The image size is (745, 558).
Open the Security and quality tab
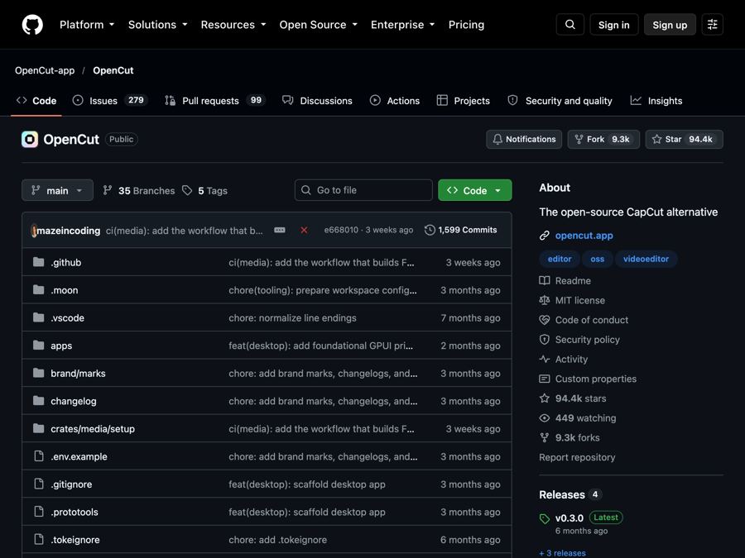pyautogui.click(x=560, y=101)
